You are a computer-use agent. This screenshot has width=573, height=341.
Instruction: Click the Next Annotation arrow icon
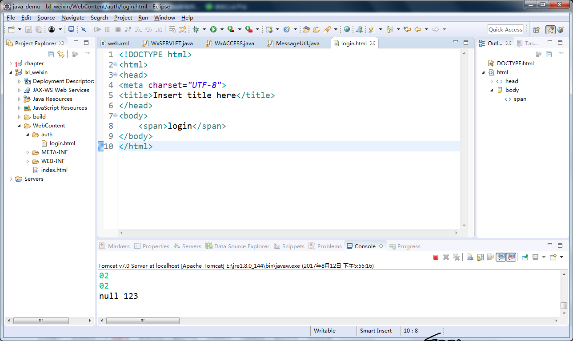[371, 29]
